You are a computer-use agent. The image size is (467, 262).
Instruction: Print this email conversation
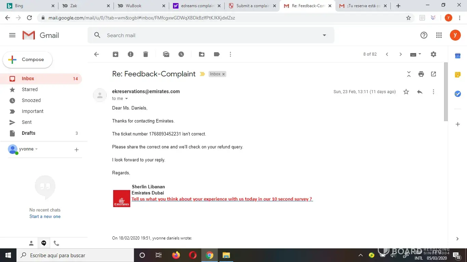pyautogui.click(x=421, y=74)
